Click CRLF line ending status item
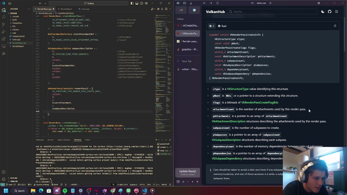This screenshot has height=195, width=347. [x=149, y=185]
